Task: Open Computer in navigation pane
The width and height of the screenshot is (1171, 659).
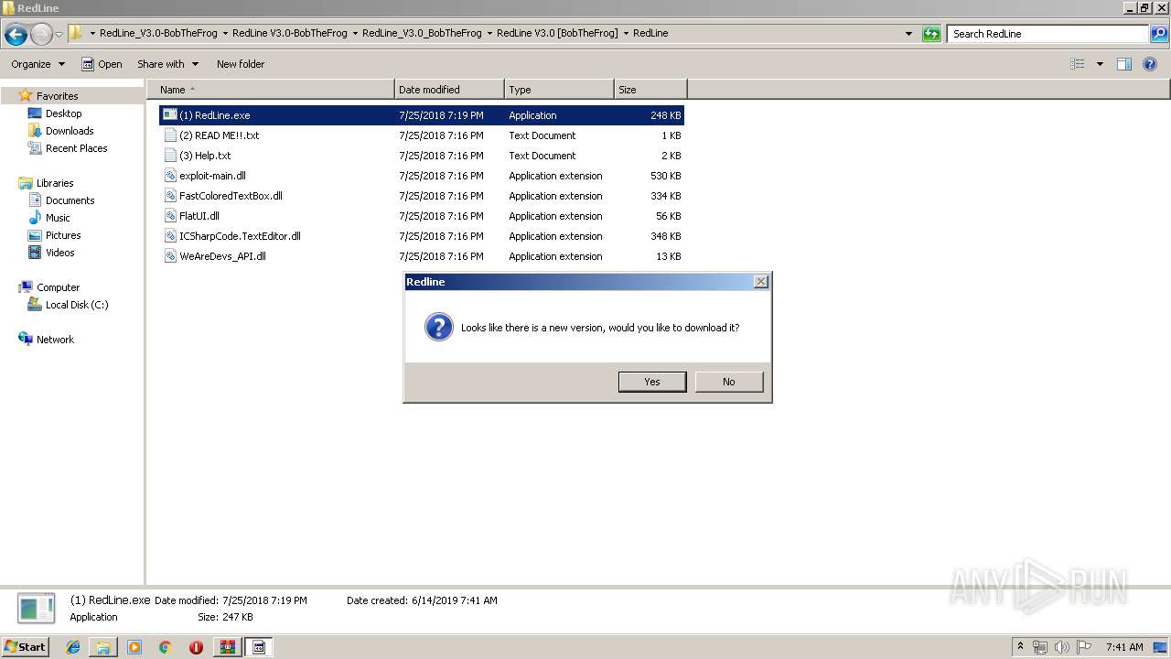Action: 58,287
